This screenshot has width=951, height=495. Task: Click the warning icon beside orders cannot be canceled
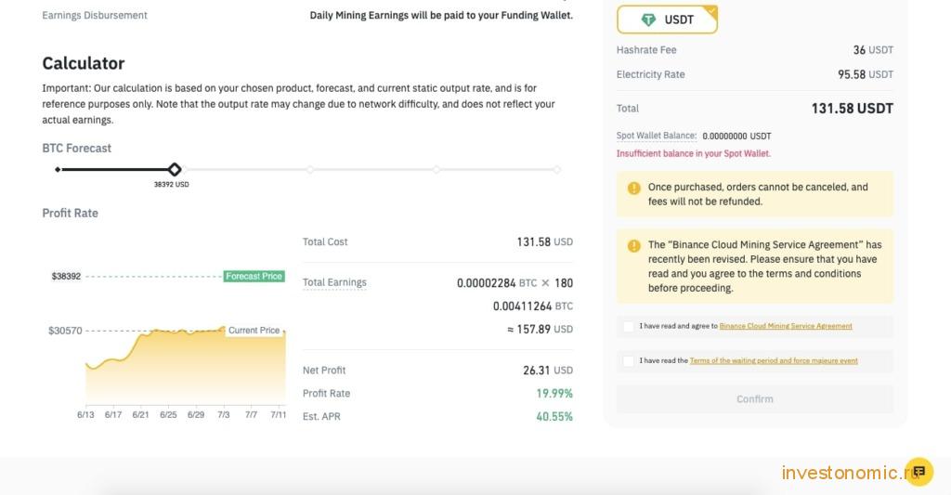[633, 188]
